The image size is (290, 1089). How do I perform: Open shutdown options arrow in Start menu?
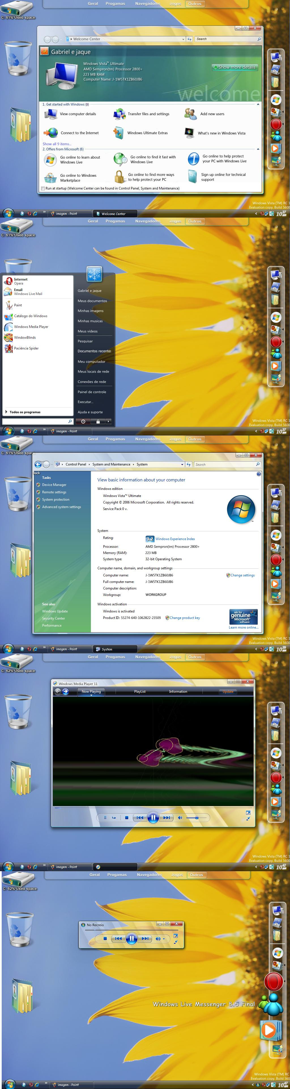point(108,422)
